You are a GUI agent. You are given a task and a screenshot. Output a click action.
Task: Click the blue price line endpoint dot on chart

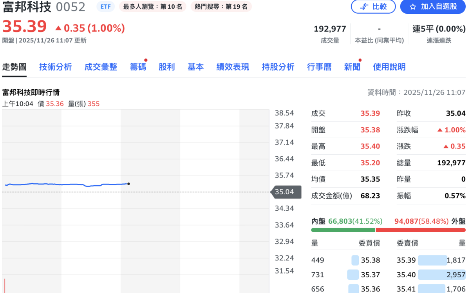[x=128, y=183]
